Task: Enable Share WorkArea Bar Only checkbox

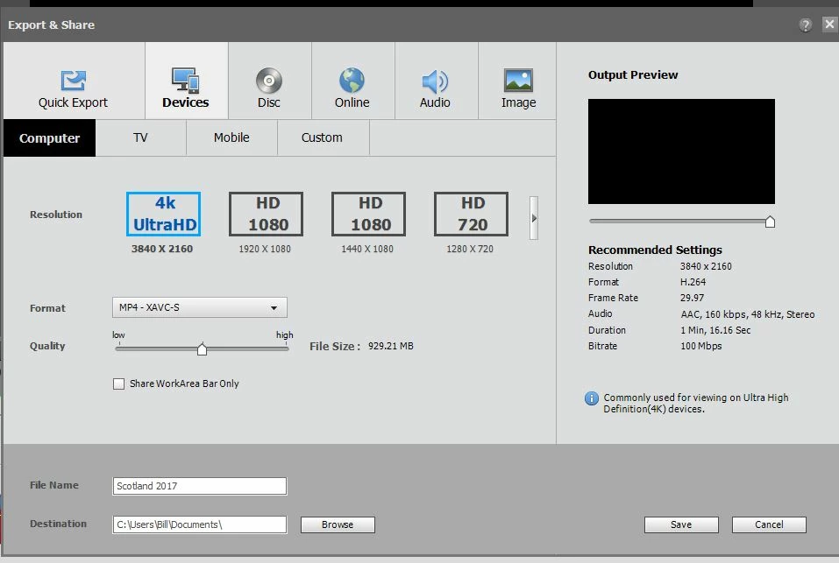Action: click(x=118, y=384)
